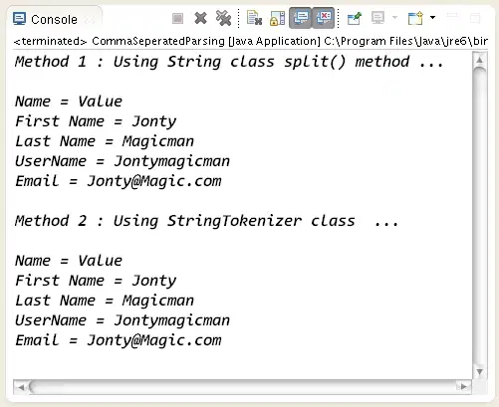Screen dimensions: 499x407
Task: Expand the Display Selected Console dropdown arrow
Action: click(394, 17)
